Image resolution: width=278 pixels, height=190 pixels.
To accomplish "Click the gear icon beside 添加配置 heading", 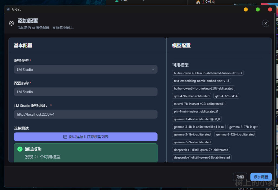I will click(x=11, y=23).
